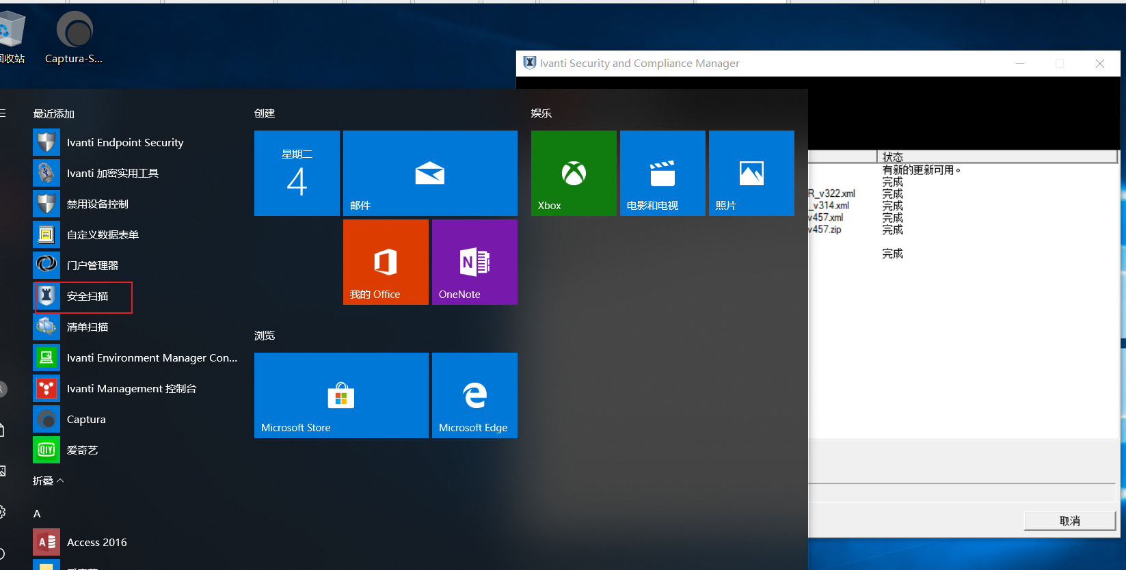
Task: Launch Ivanti Environment Manager Console
Action: tap(151, 358)
